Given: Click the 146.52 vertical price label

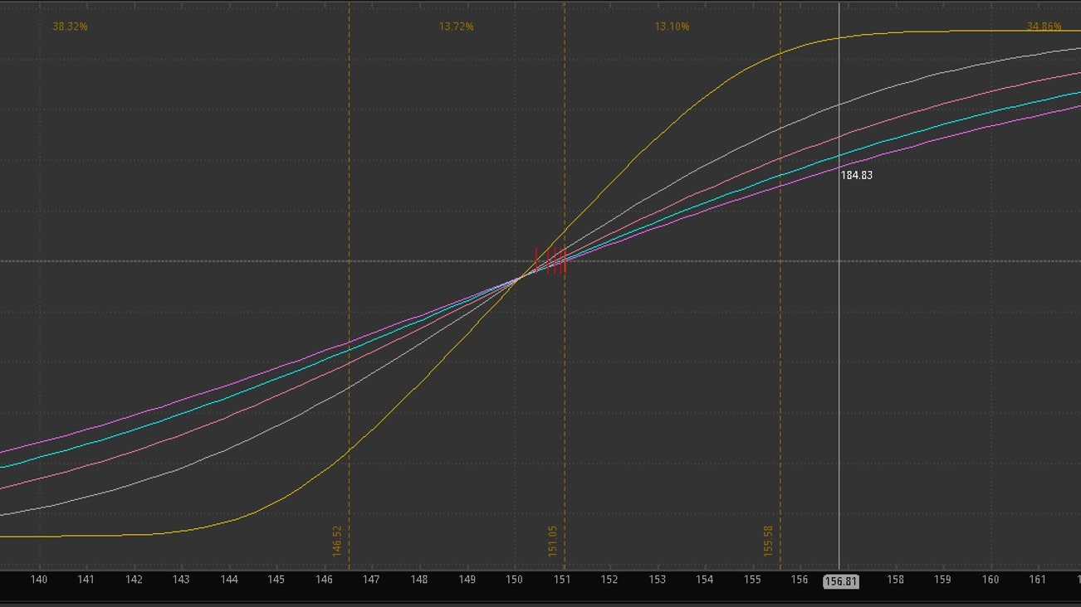Looking at the screenshot, I should (x=337, y=541).
